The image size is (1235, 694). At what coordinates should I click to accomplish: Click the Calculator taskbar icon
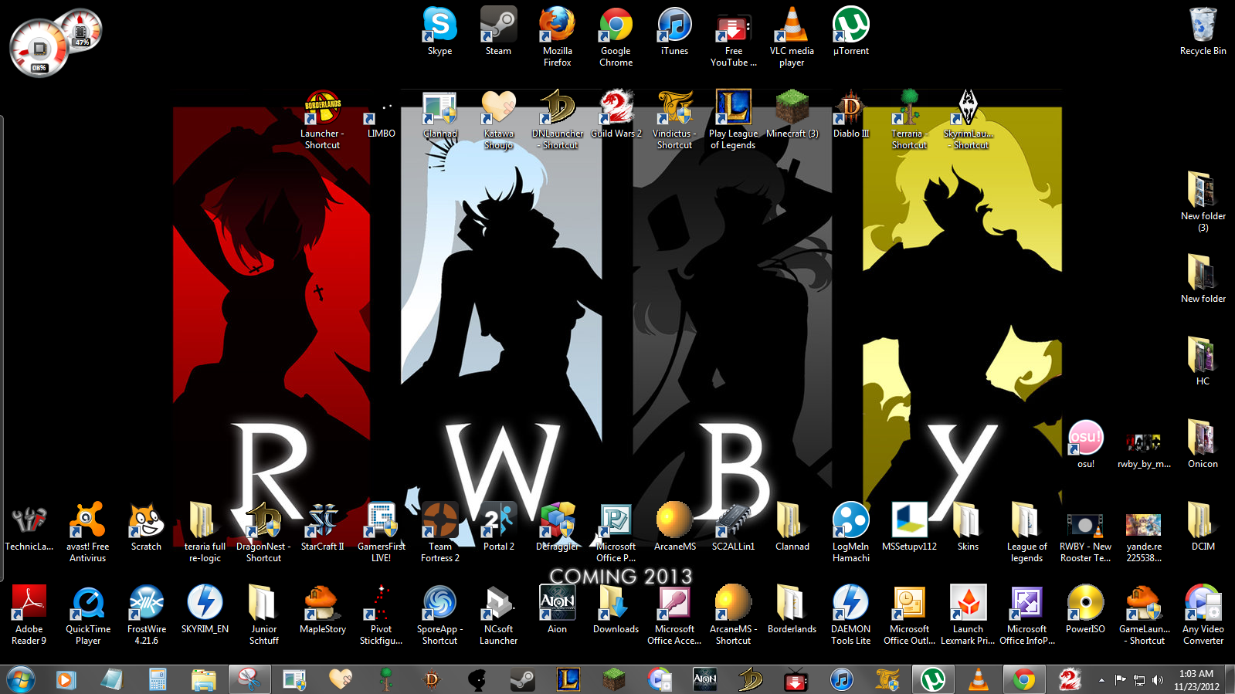(158, 679)
